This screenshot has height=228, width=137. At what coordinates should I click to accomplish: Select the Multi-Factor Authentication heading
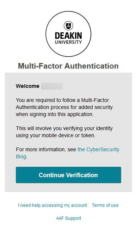68,66
